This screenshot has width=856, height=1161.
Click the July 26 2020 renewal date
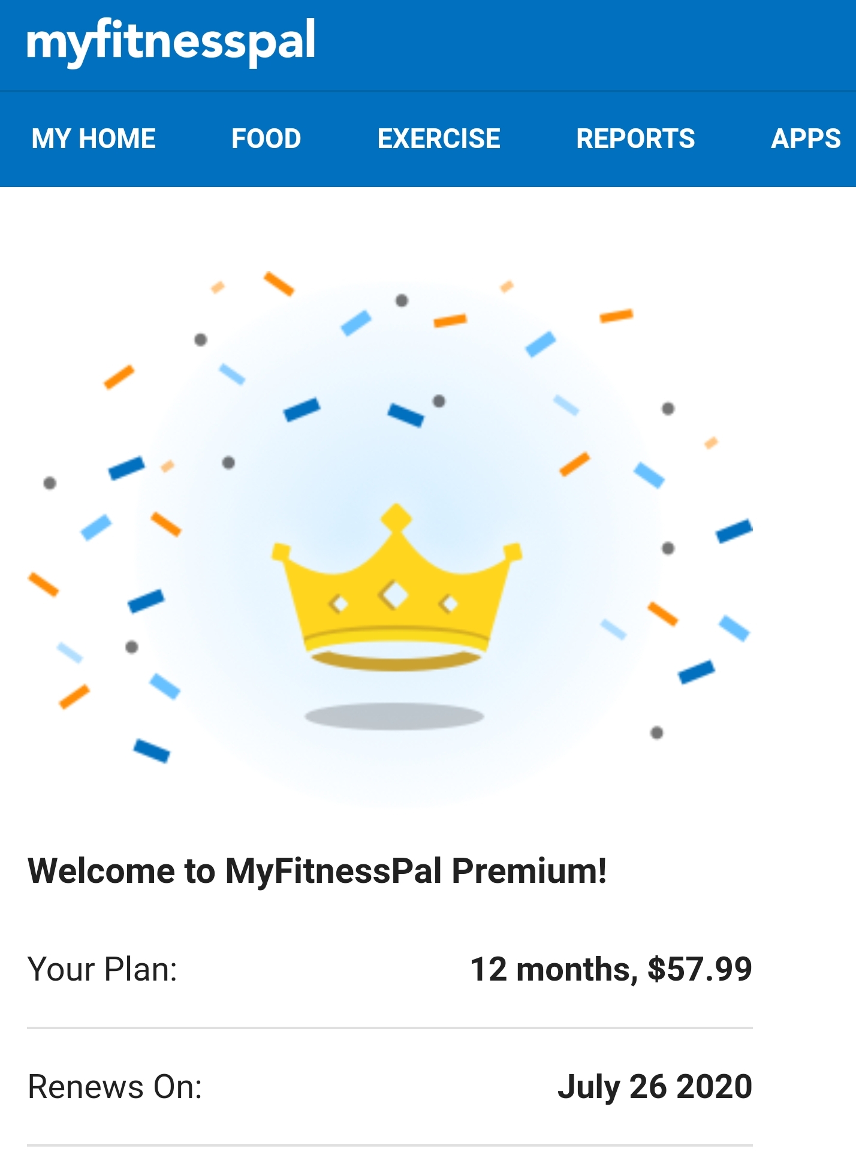pos(655,1087)
